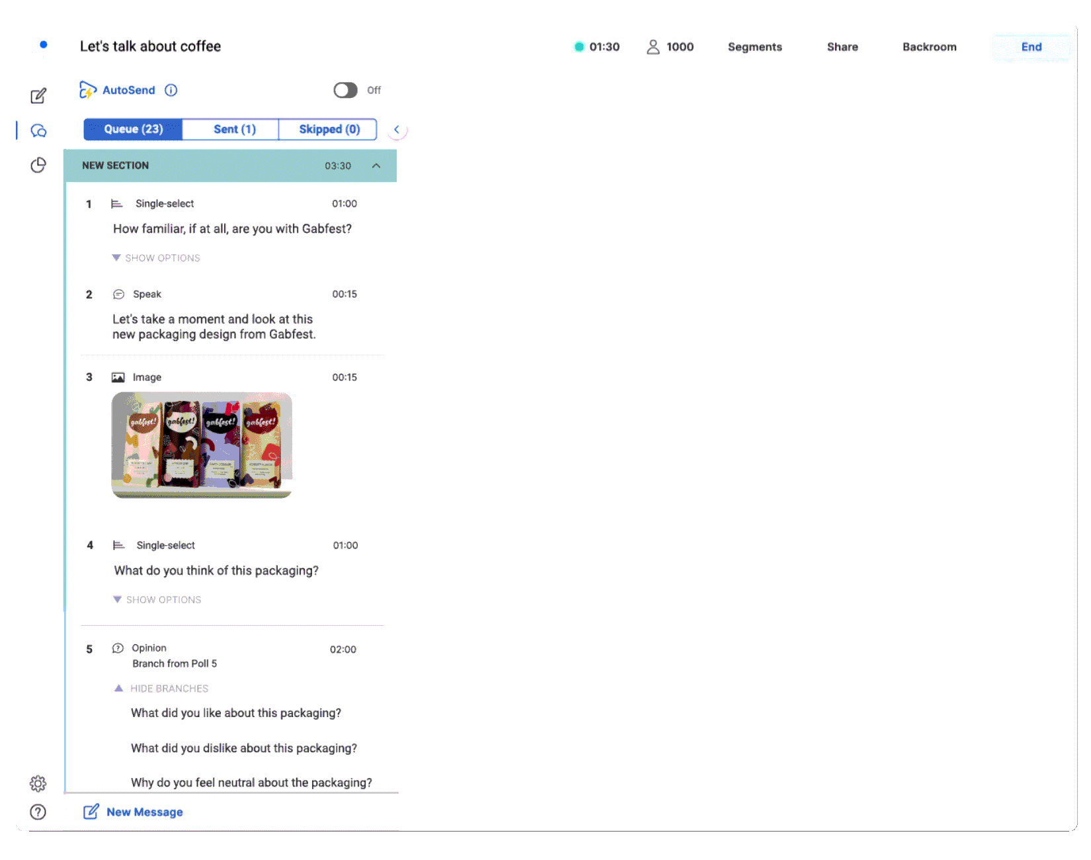Open Settings via the gear icon
The height and width of the screenshot is (860, 1091).
[38, 783]
